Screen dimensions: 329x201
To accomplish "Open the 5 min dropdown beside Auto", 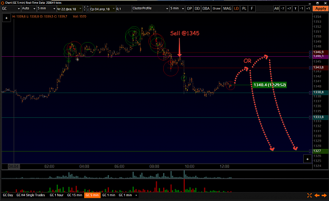I will pyautogui.click(x=46, y=8).
